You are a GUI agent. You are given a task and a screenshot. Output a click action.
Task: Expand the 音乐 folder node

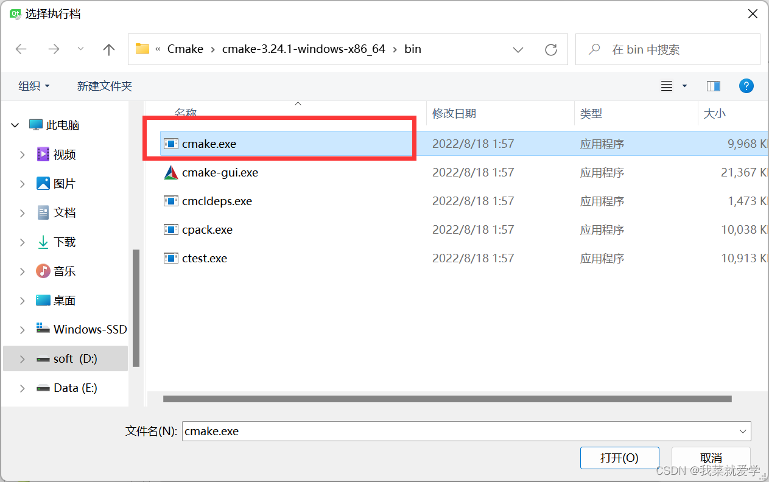coord(23,271)
